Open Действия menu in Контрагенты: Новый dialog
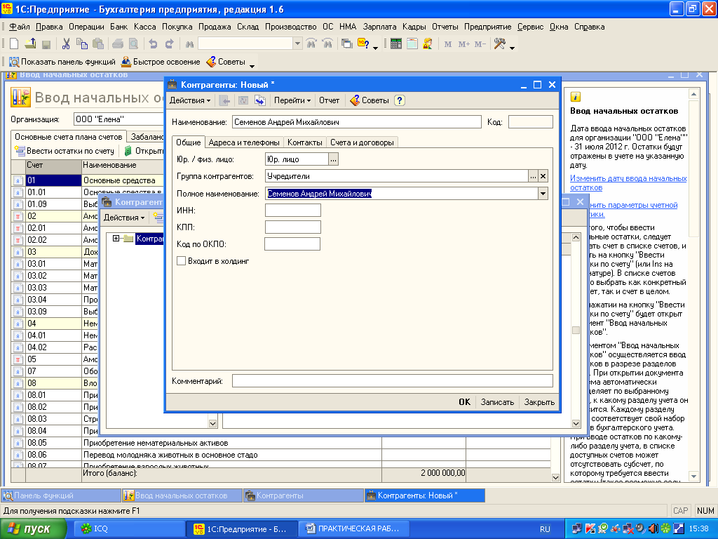Screen dimensions: 718x539 coord(189,100)
